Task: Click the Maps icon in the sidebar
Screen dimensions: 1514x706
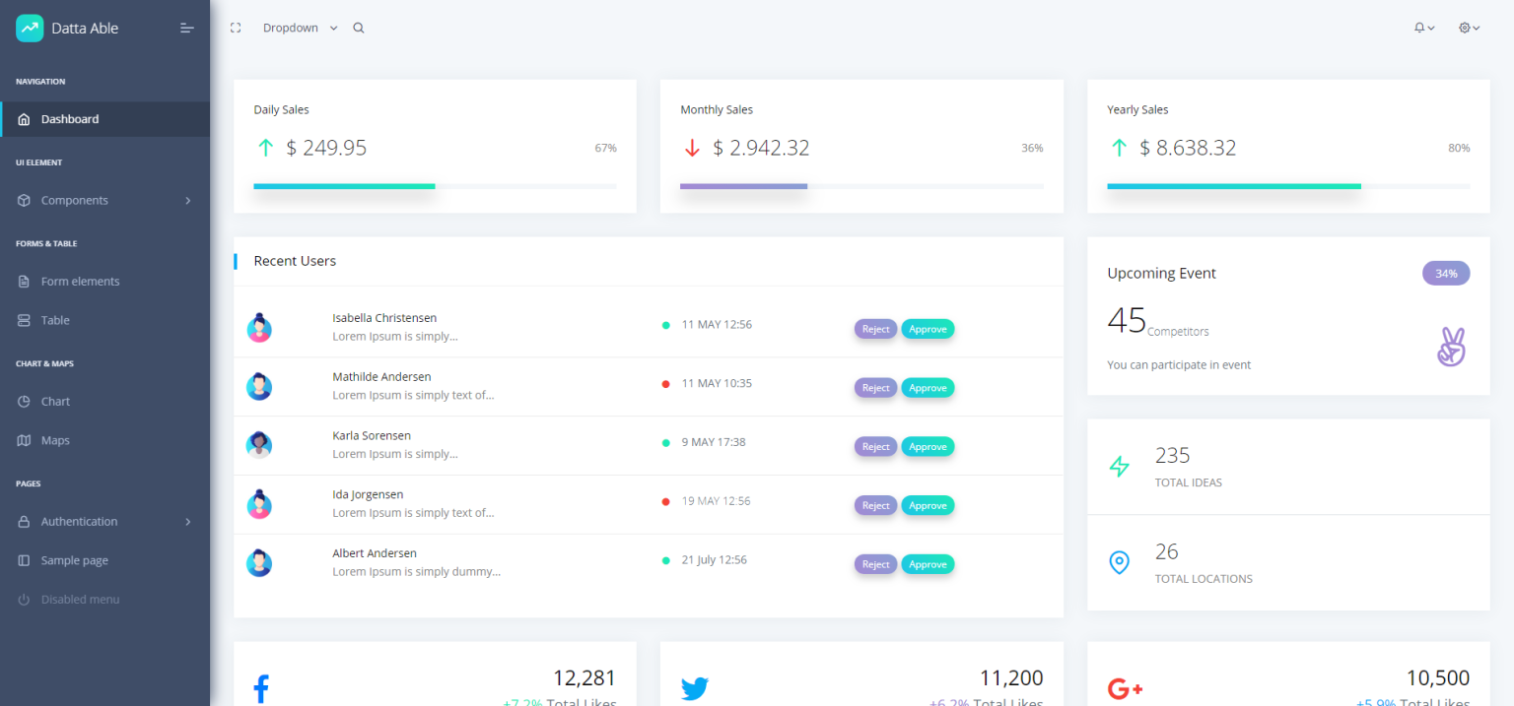Action: point(22,440)
